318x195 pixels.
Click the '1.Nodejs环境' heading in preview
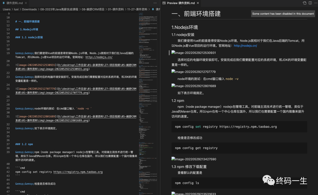pyautogui.click(x=185, y=27)
